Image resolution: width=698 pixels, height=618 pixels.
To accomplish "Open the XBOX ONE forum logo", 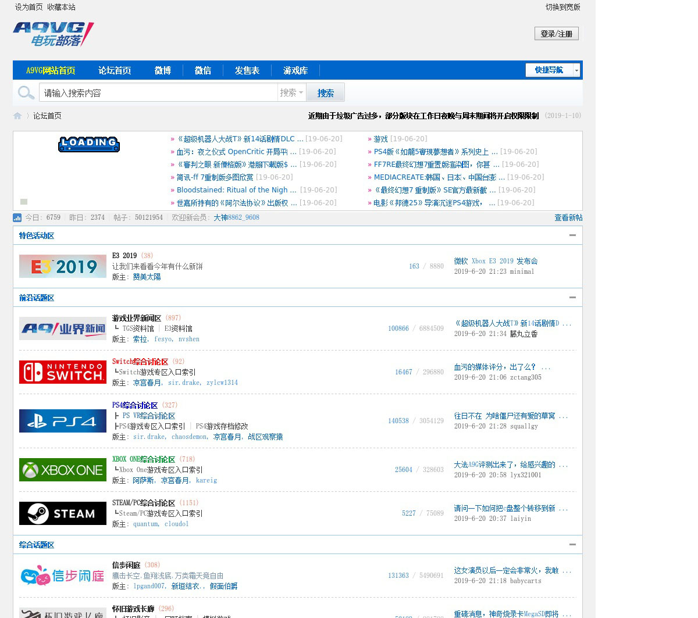I will 63,470.
